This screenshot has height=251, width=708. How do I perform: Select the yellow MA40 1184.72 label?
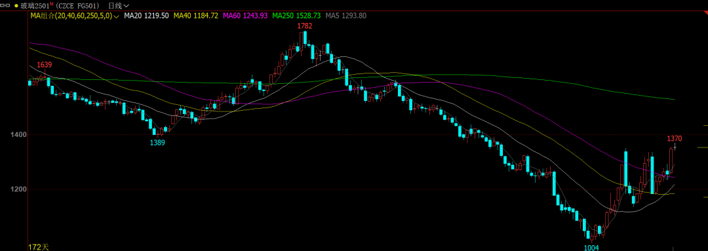point(196,16)
